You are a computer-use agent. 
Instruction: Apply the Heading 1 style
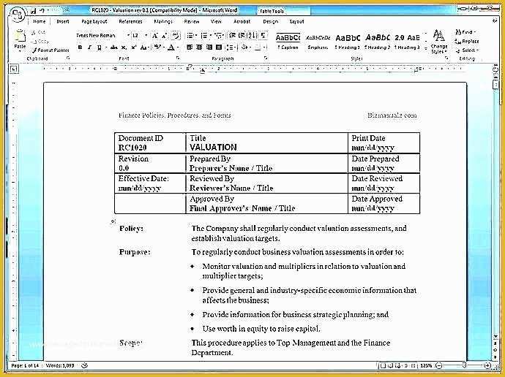point(348,42)
